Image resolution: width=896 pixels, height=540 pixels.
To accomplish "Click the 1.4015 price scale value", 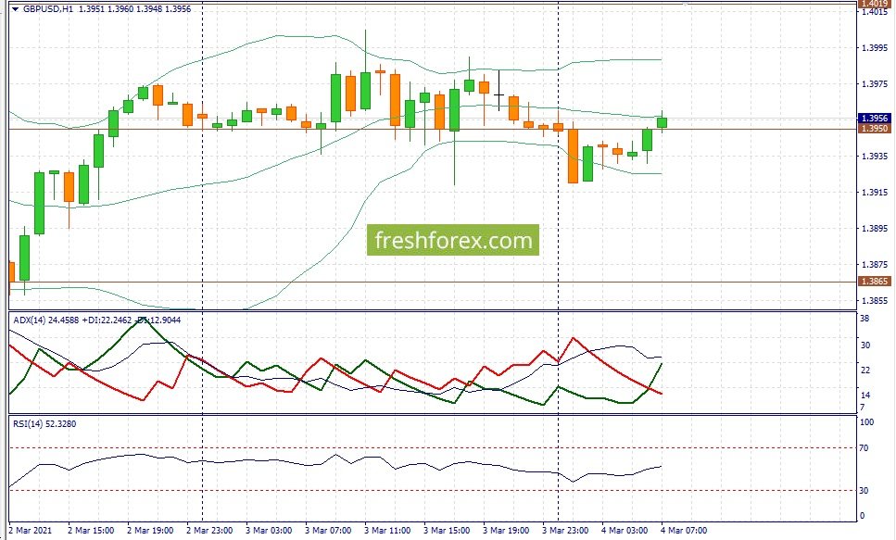I will 875,12.
